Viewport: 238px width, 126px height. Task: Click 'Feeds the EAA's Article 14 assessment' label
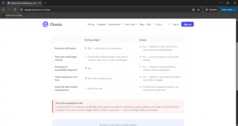pos(66,88)
